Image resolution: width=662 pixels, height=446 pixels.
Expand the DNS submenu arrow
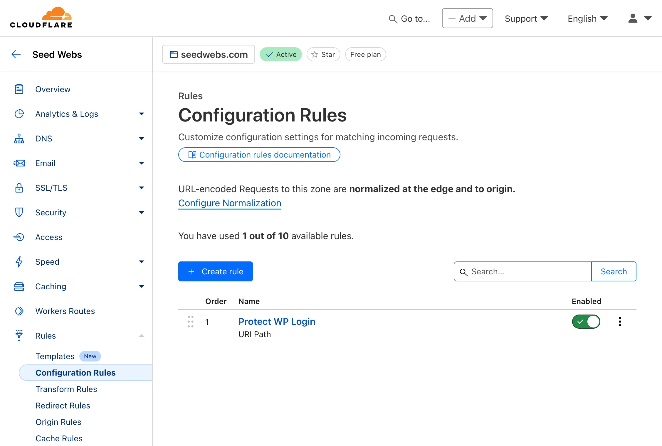coord(142,138)
